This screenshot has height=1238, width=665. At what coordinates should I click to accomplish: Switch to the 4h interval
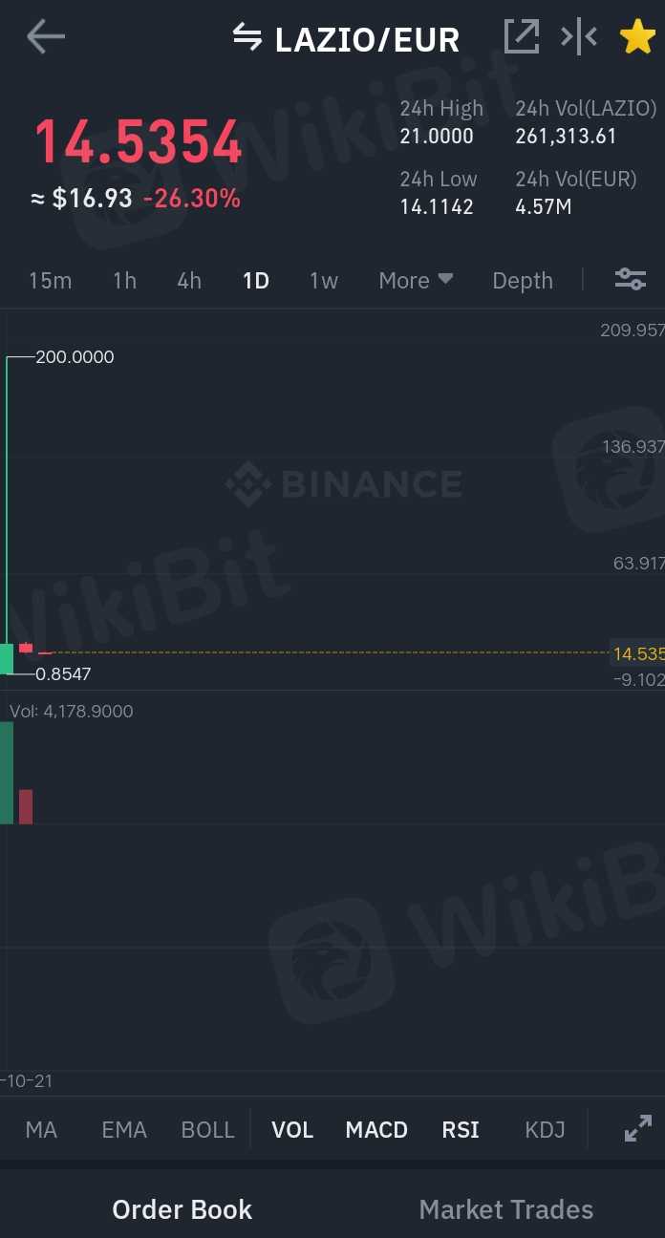(x=189, y=280)
